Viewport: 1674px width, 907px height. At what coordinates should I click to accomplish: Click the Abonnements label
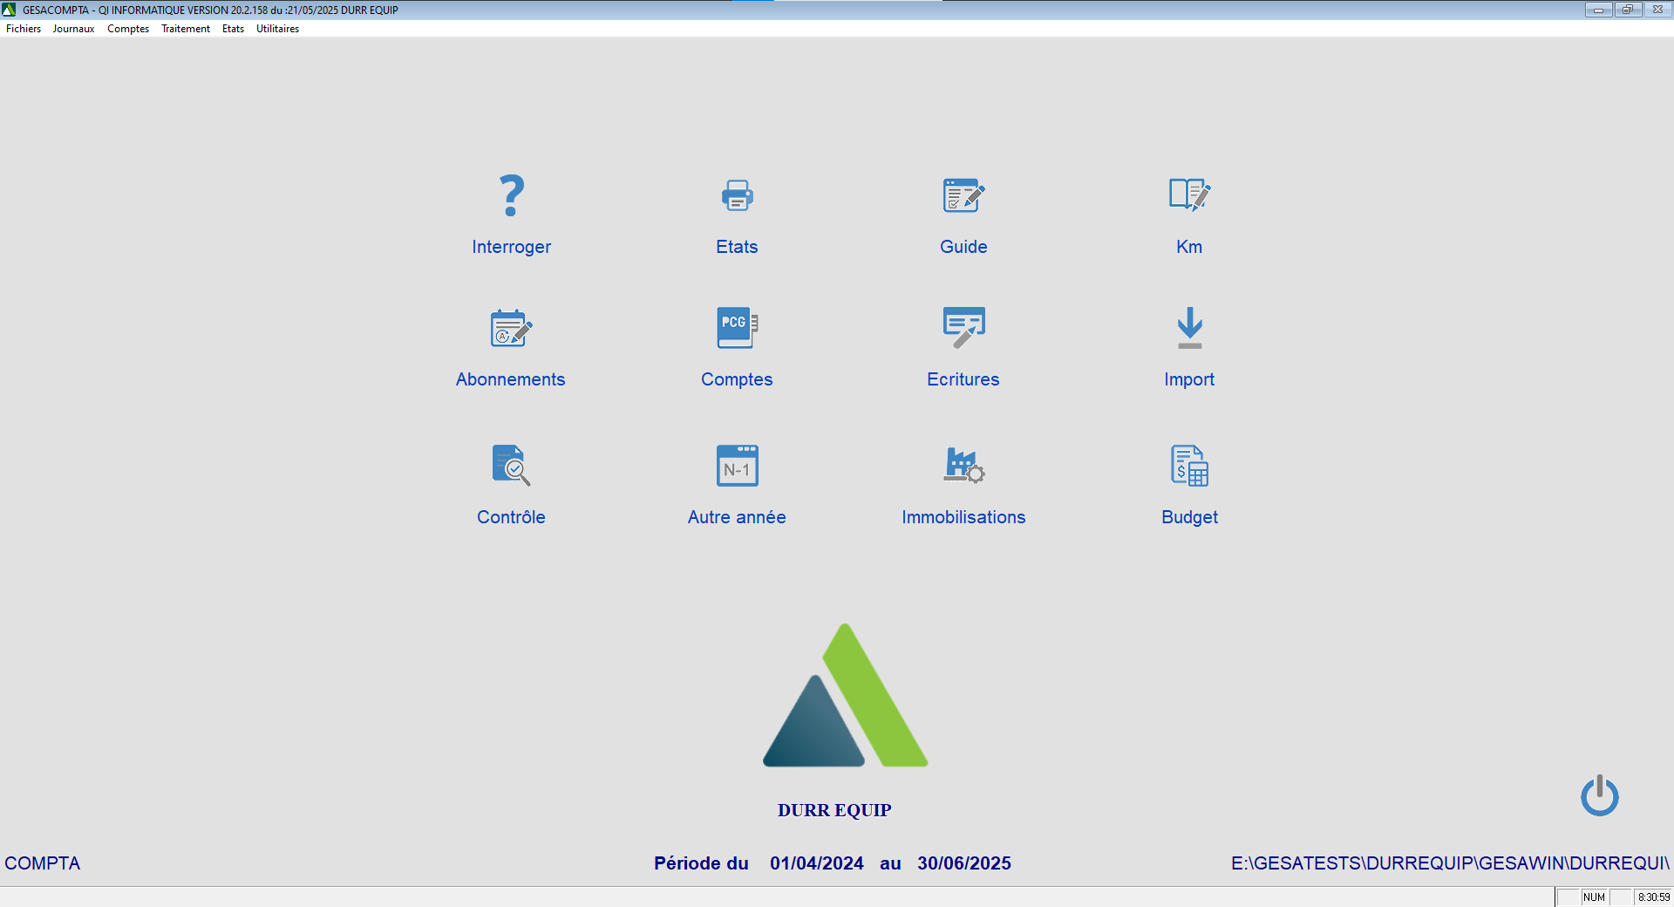(511, 379)
